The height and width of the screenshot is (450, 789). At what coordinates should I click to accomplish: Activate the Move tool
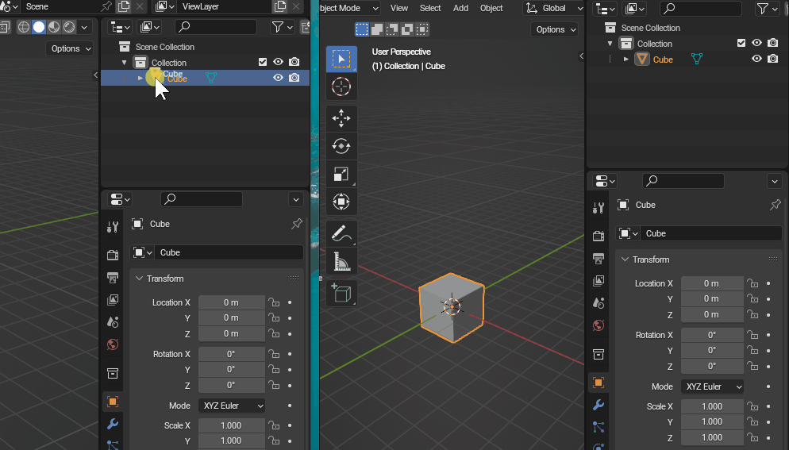click(x=341, y=119)
